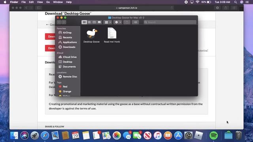The image size is (253, 142).
Task: Open the gear action menu dropdown
Action: tap(118, 22)
